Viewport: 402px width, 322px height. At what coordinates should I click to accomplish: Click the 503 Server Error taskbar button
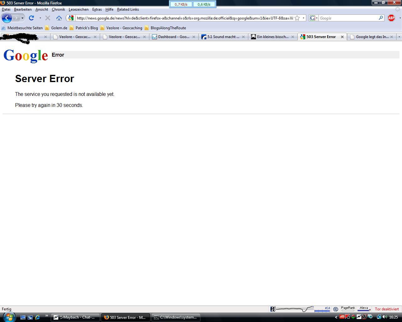[125, 317]
